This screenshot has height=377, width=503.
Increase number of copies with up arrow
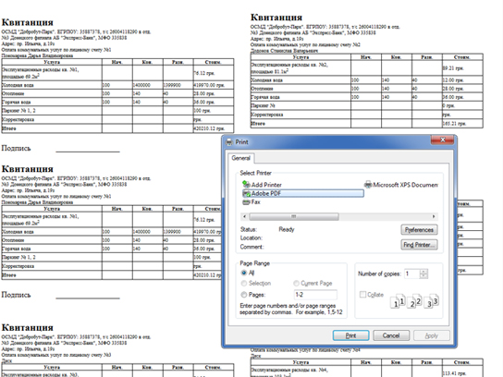click(423, 272)
